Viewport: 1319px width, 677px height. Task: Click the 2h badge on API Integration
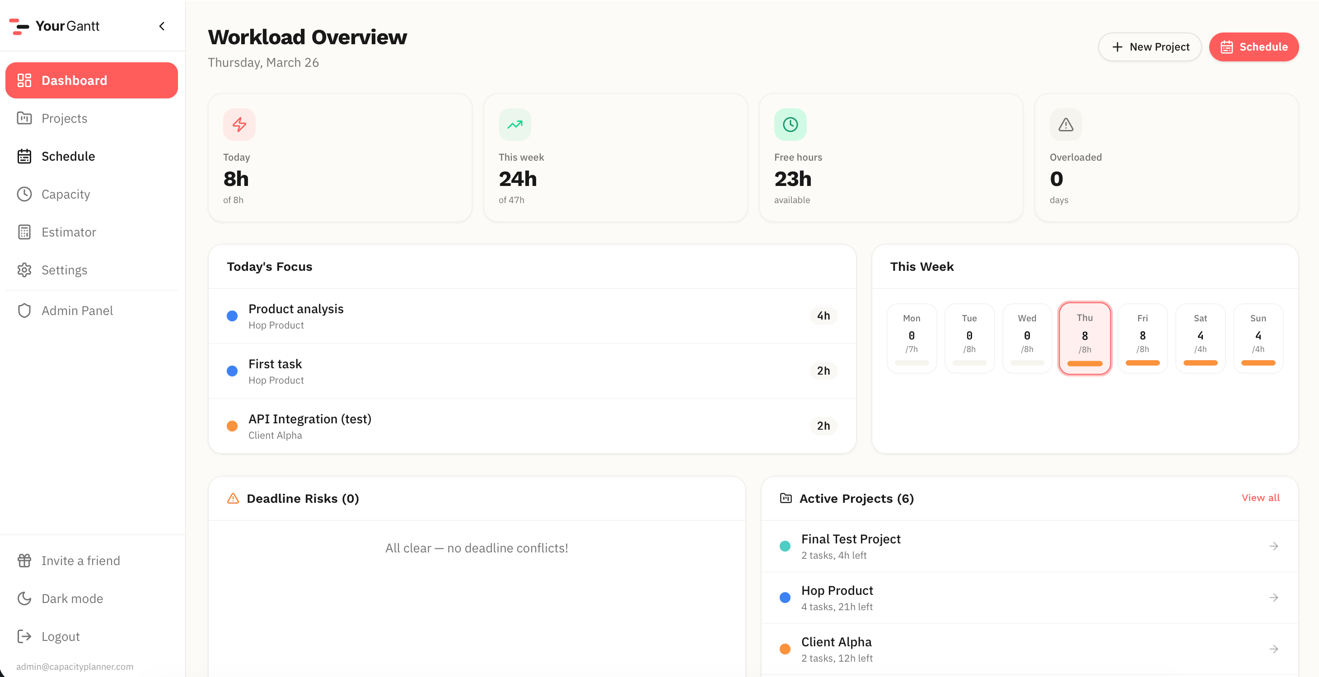[823, 426]
